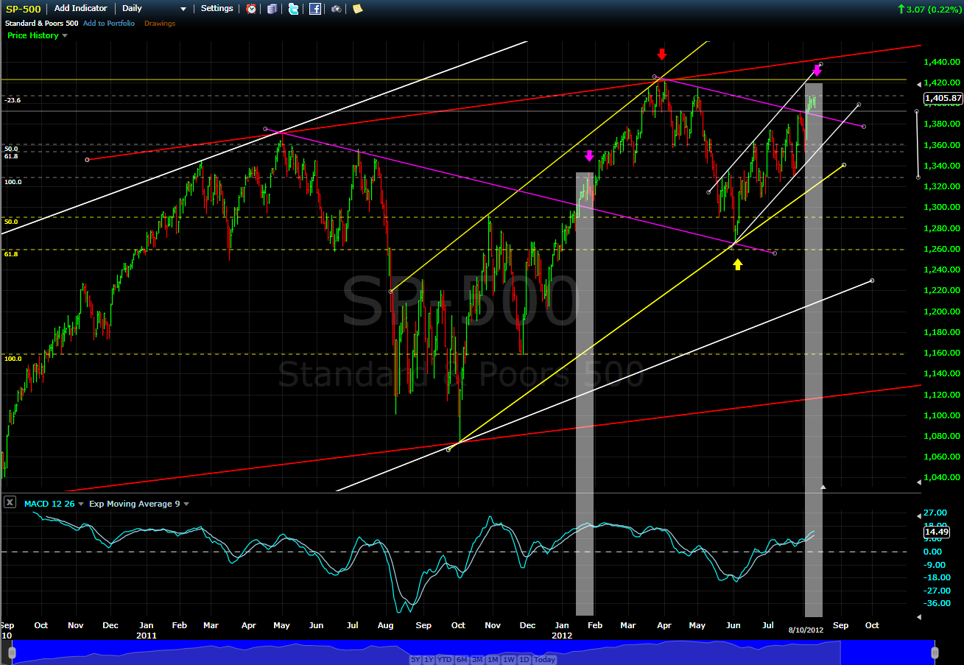Viewport: 964px width, 665px height.
Task: Grab the left handle of range slider
Action: 12,652
